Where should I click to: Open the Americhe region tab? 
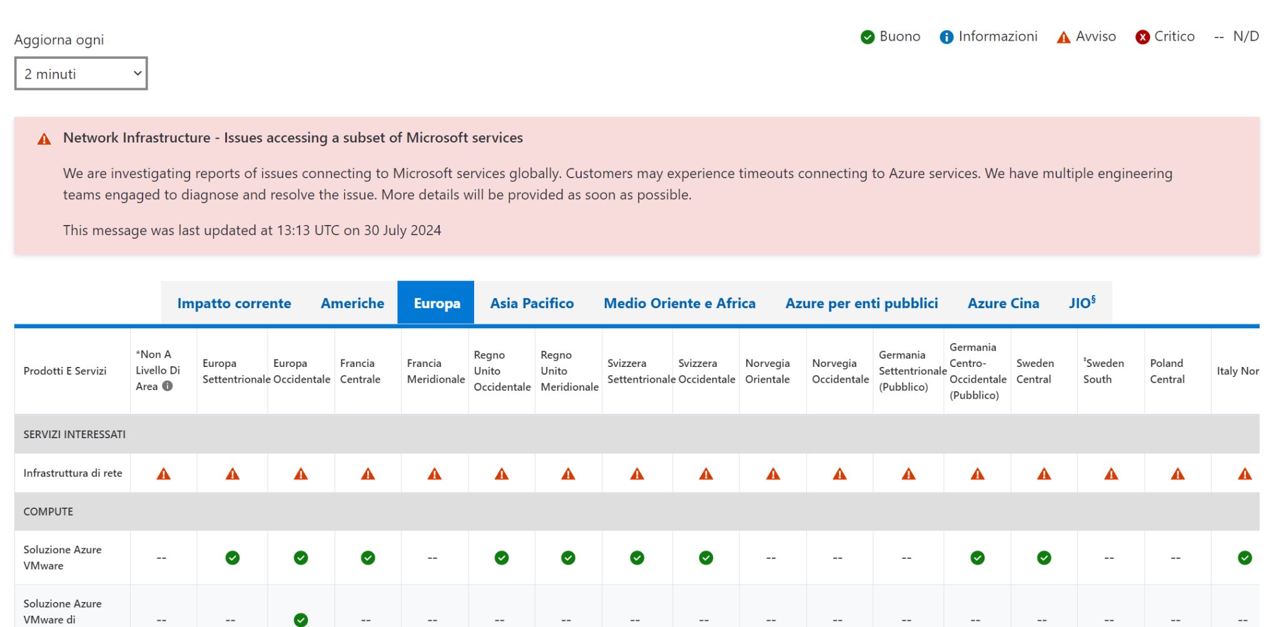tap(352, 303)
